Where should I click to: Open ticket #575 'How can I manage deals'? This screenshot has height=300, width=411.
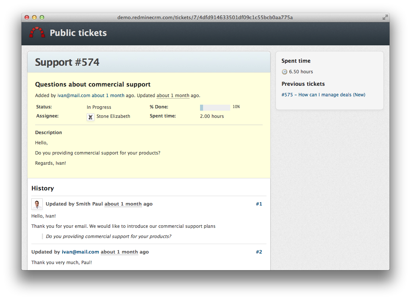click(x=323, y=94)
